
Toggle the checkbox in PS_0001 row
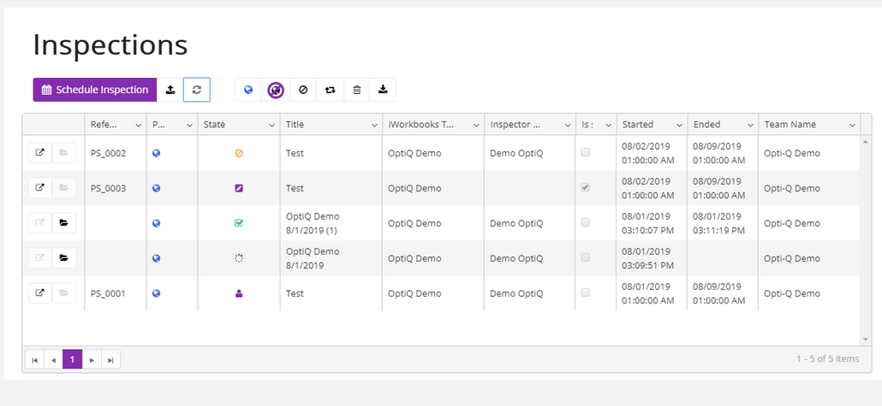(x=585, y=293)
